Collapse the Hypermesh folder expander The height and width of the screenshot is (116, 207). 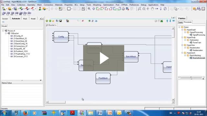182,53
